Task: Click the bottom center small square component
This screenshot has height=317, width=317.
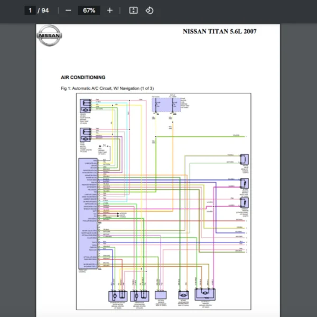Action: (161, 295)
